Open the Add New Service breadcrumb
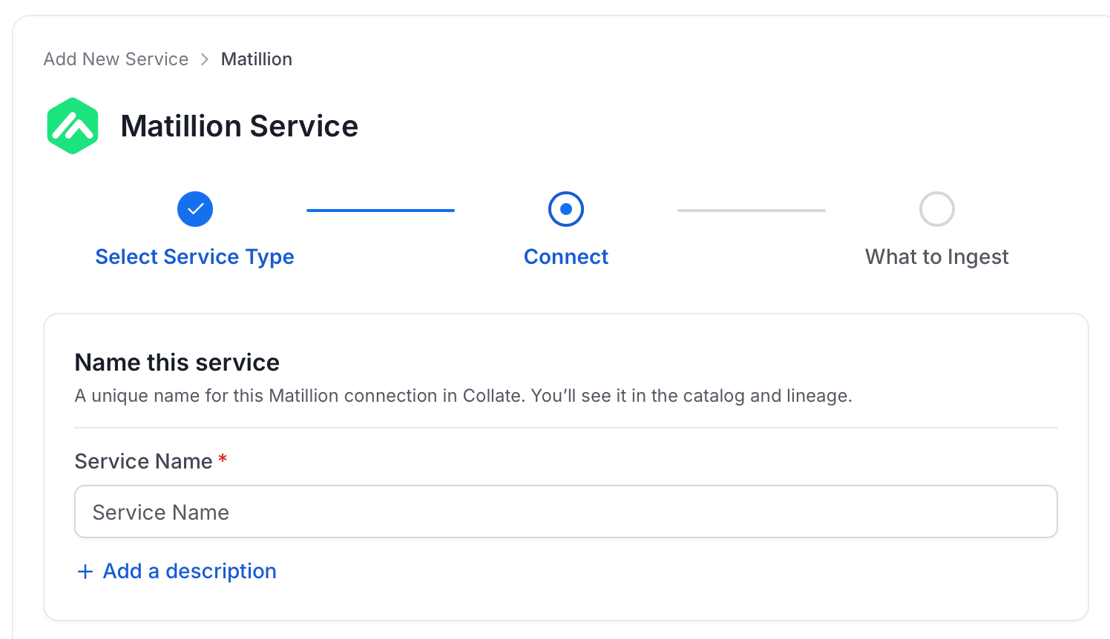Screen dimensions: 1110x639 pos(116,59)
